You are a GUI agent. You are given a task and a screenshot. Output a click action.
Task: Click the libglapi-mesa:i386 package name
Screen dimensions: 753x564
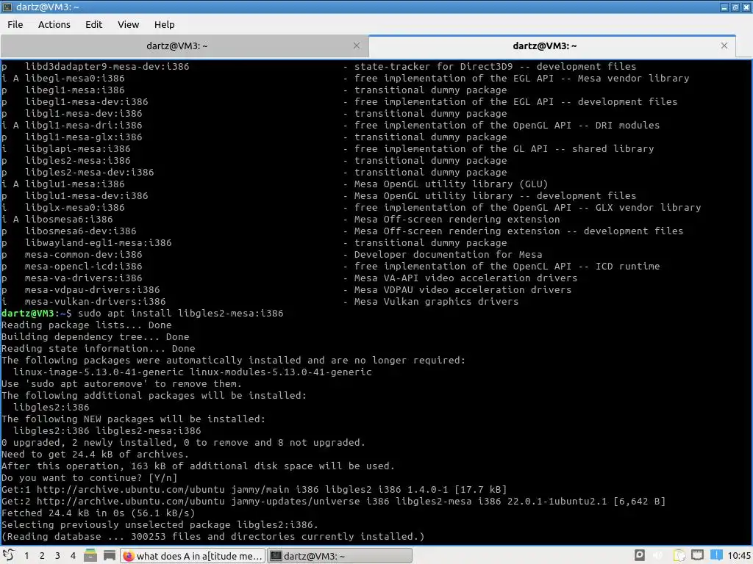pyautogui.click(x=78, y=148)
